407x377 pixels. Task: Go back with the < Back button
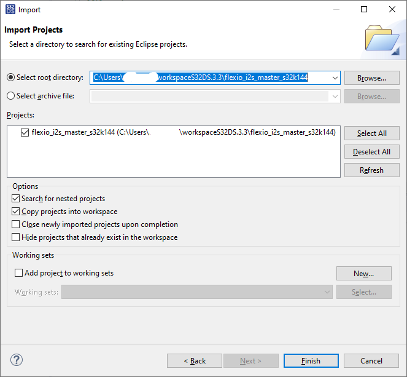click(x=195, y=360)
